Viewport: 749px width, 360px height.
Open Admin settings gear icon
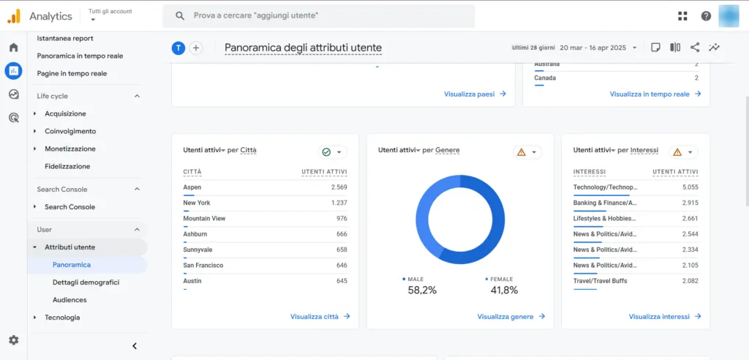coord(14,340)
